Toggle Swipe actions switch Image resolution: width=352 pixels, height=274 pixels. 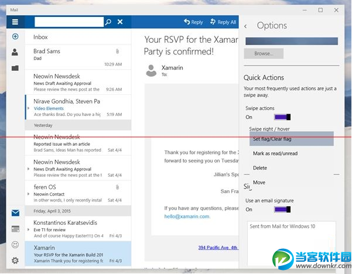pyautogui.click(x=282, y=117)
